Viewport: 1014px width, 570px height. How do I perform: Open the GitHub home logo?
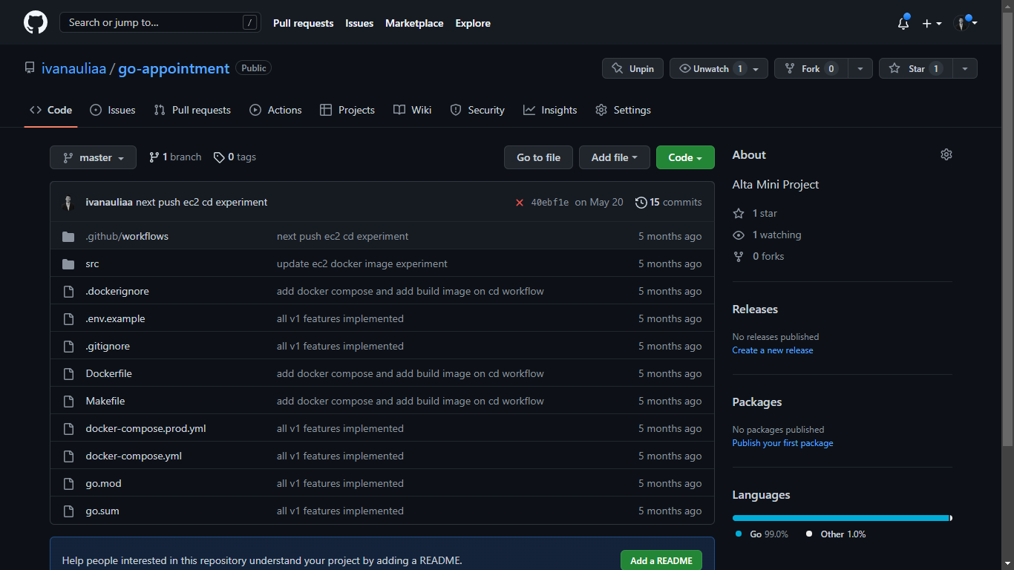coord(36,22)
